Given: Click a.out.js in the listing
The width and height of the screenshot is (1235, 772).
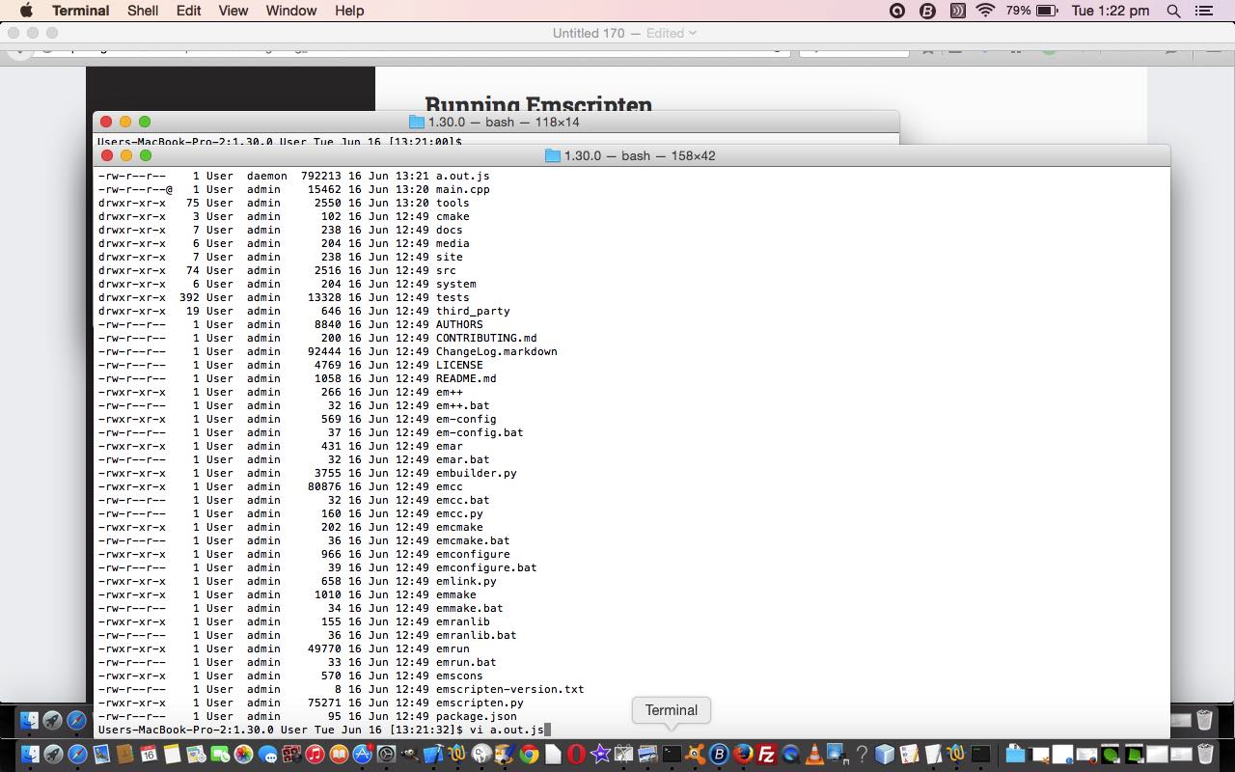Looking at the screenshot, I should [x=463, y=176].
